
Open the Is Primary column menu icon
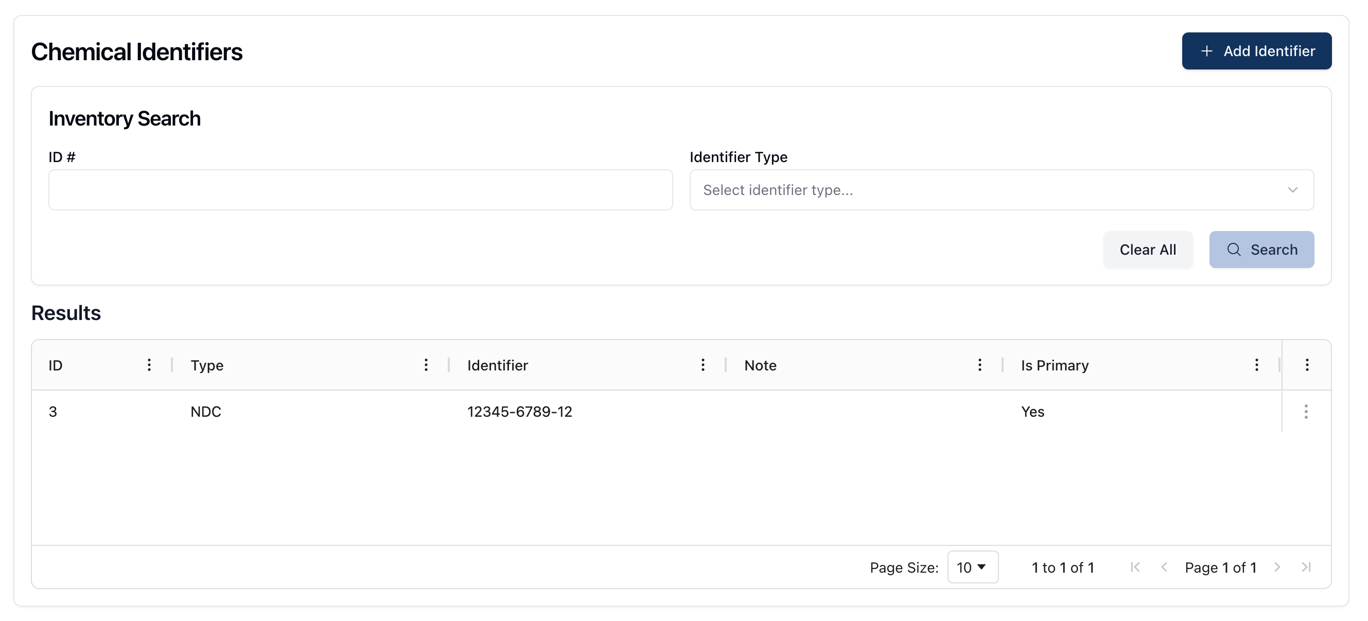pyautogui.click(x=1256, y=365)
